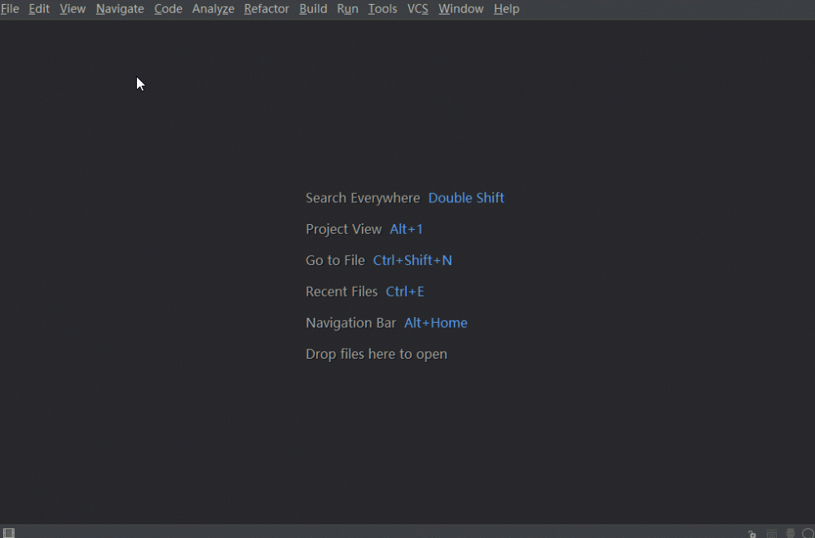The image size is (815, 538).
Task: Open the Window menu
Action: (460, 9)
